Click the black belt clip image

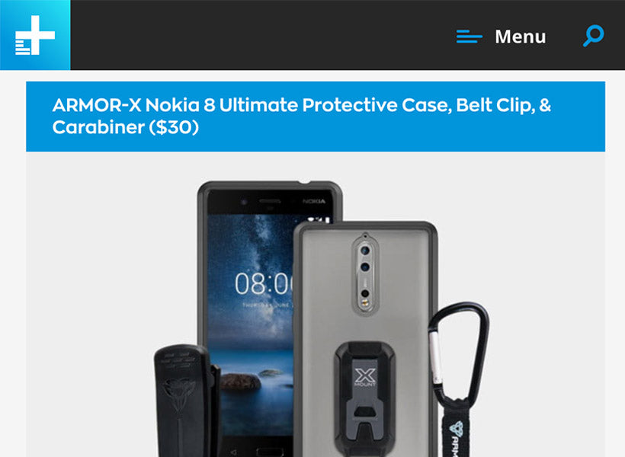coord(187,401)
